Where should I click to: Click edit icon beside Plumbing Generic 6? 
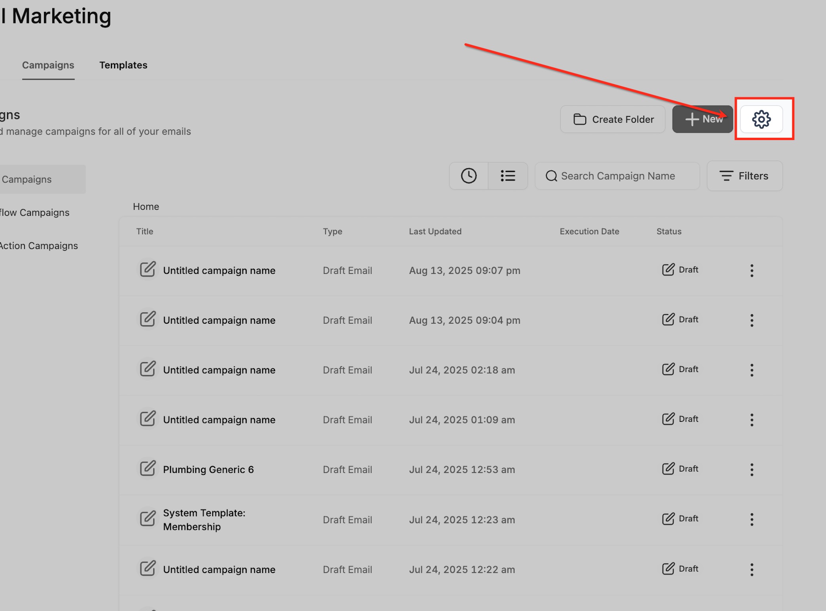(148, 469)
